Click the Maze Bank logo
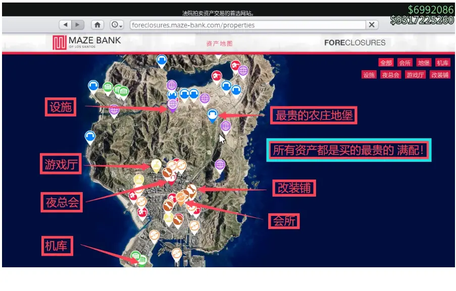This screenshot has width=456, height=291. tap(86, 42)
